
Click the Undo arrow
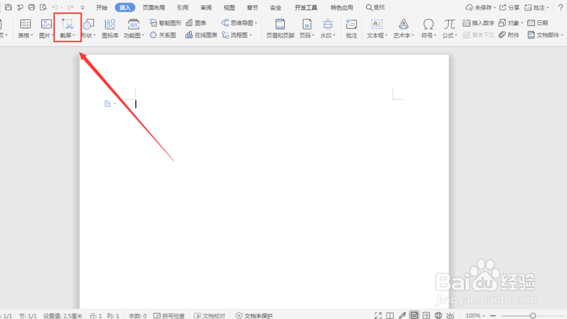55,7
